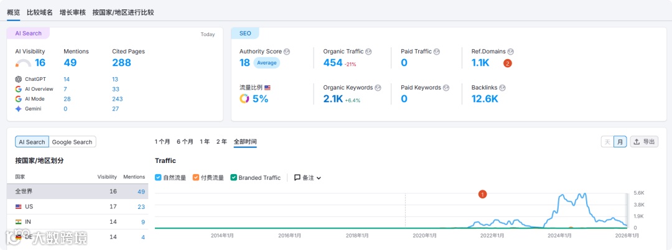672x250 pixels.
Task: Click the Gemini sparkle icon
Action: pyautogui.click(x=19, y=109)
